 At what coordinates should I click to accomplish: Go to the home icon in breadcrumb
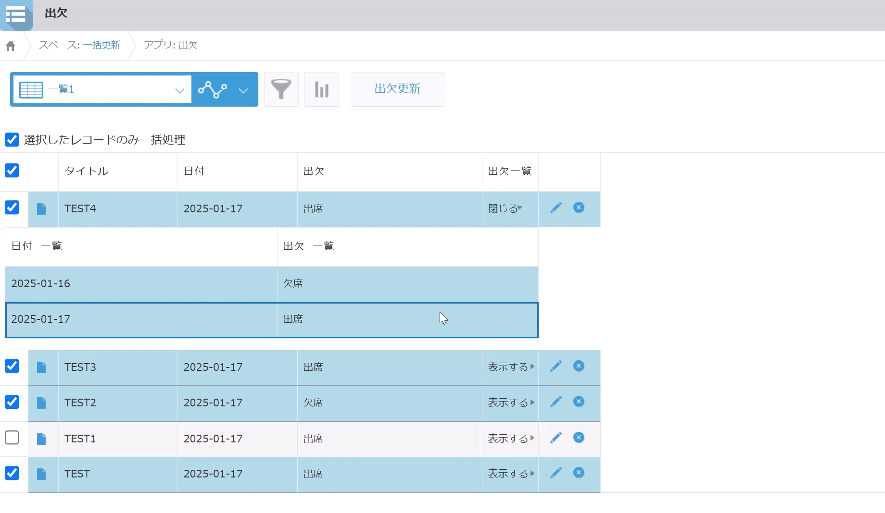click(x=11, y=46)
